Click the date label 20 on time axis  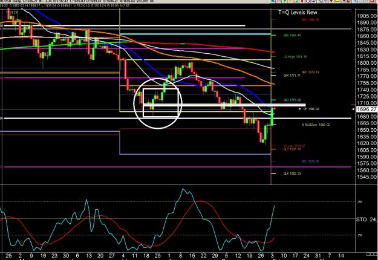(x=100, y=256)
